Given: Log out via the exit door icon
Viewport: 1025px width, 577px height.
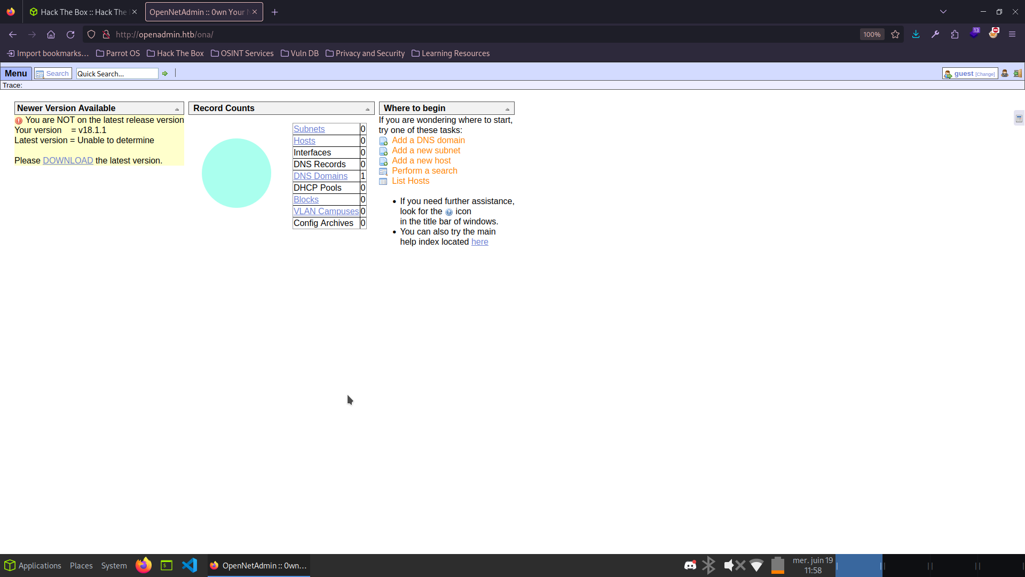Looking at the screenshot, I should pos(1018,73).
